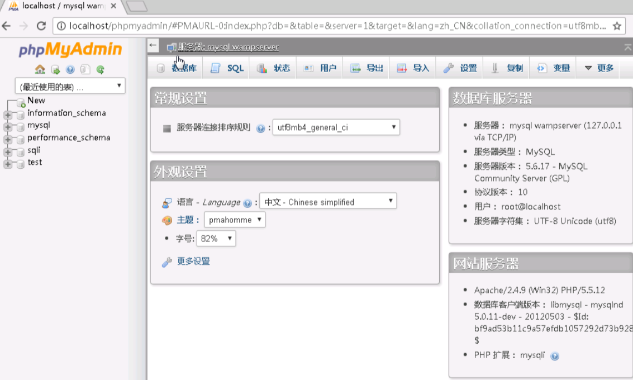The height and width of the screenshot is (380, 633).
Task: Click server mysql wampserver breadcrumb link
Action: (x=228, y=47)
